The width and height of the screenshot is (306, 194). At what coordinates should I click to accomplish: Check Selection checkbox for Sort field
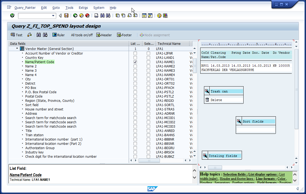[148, 105]
